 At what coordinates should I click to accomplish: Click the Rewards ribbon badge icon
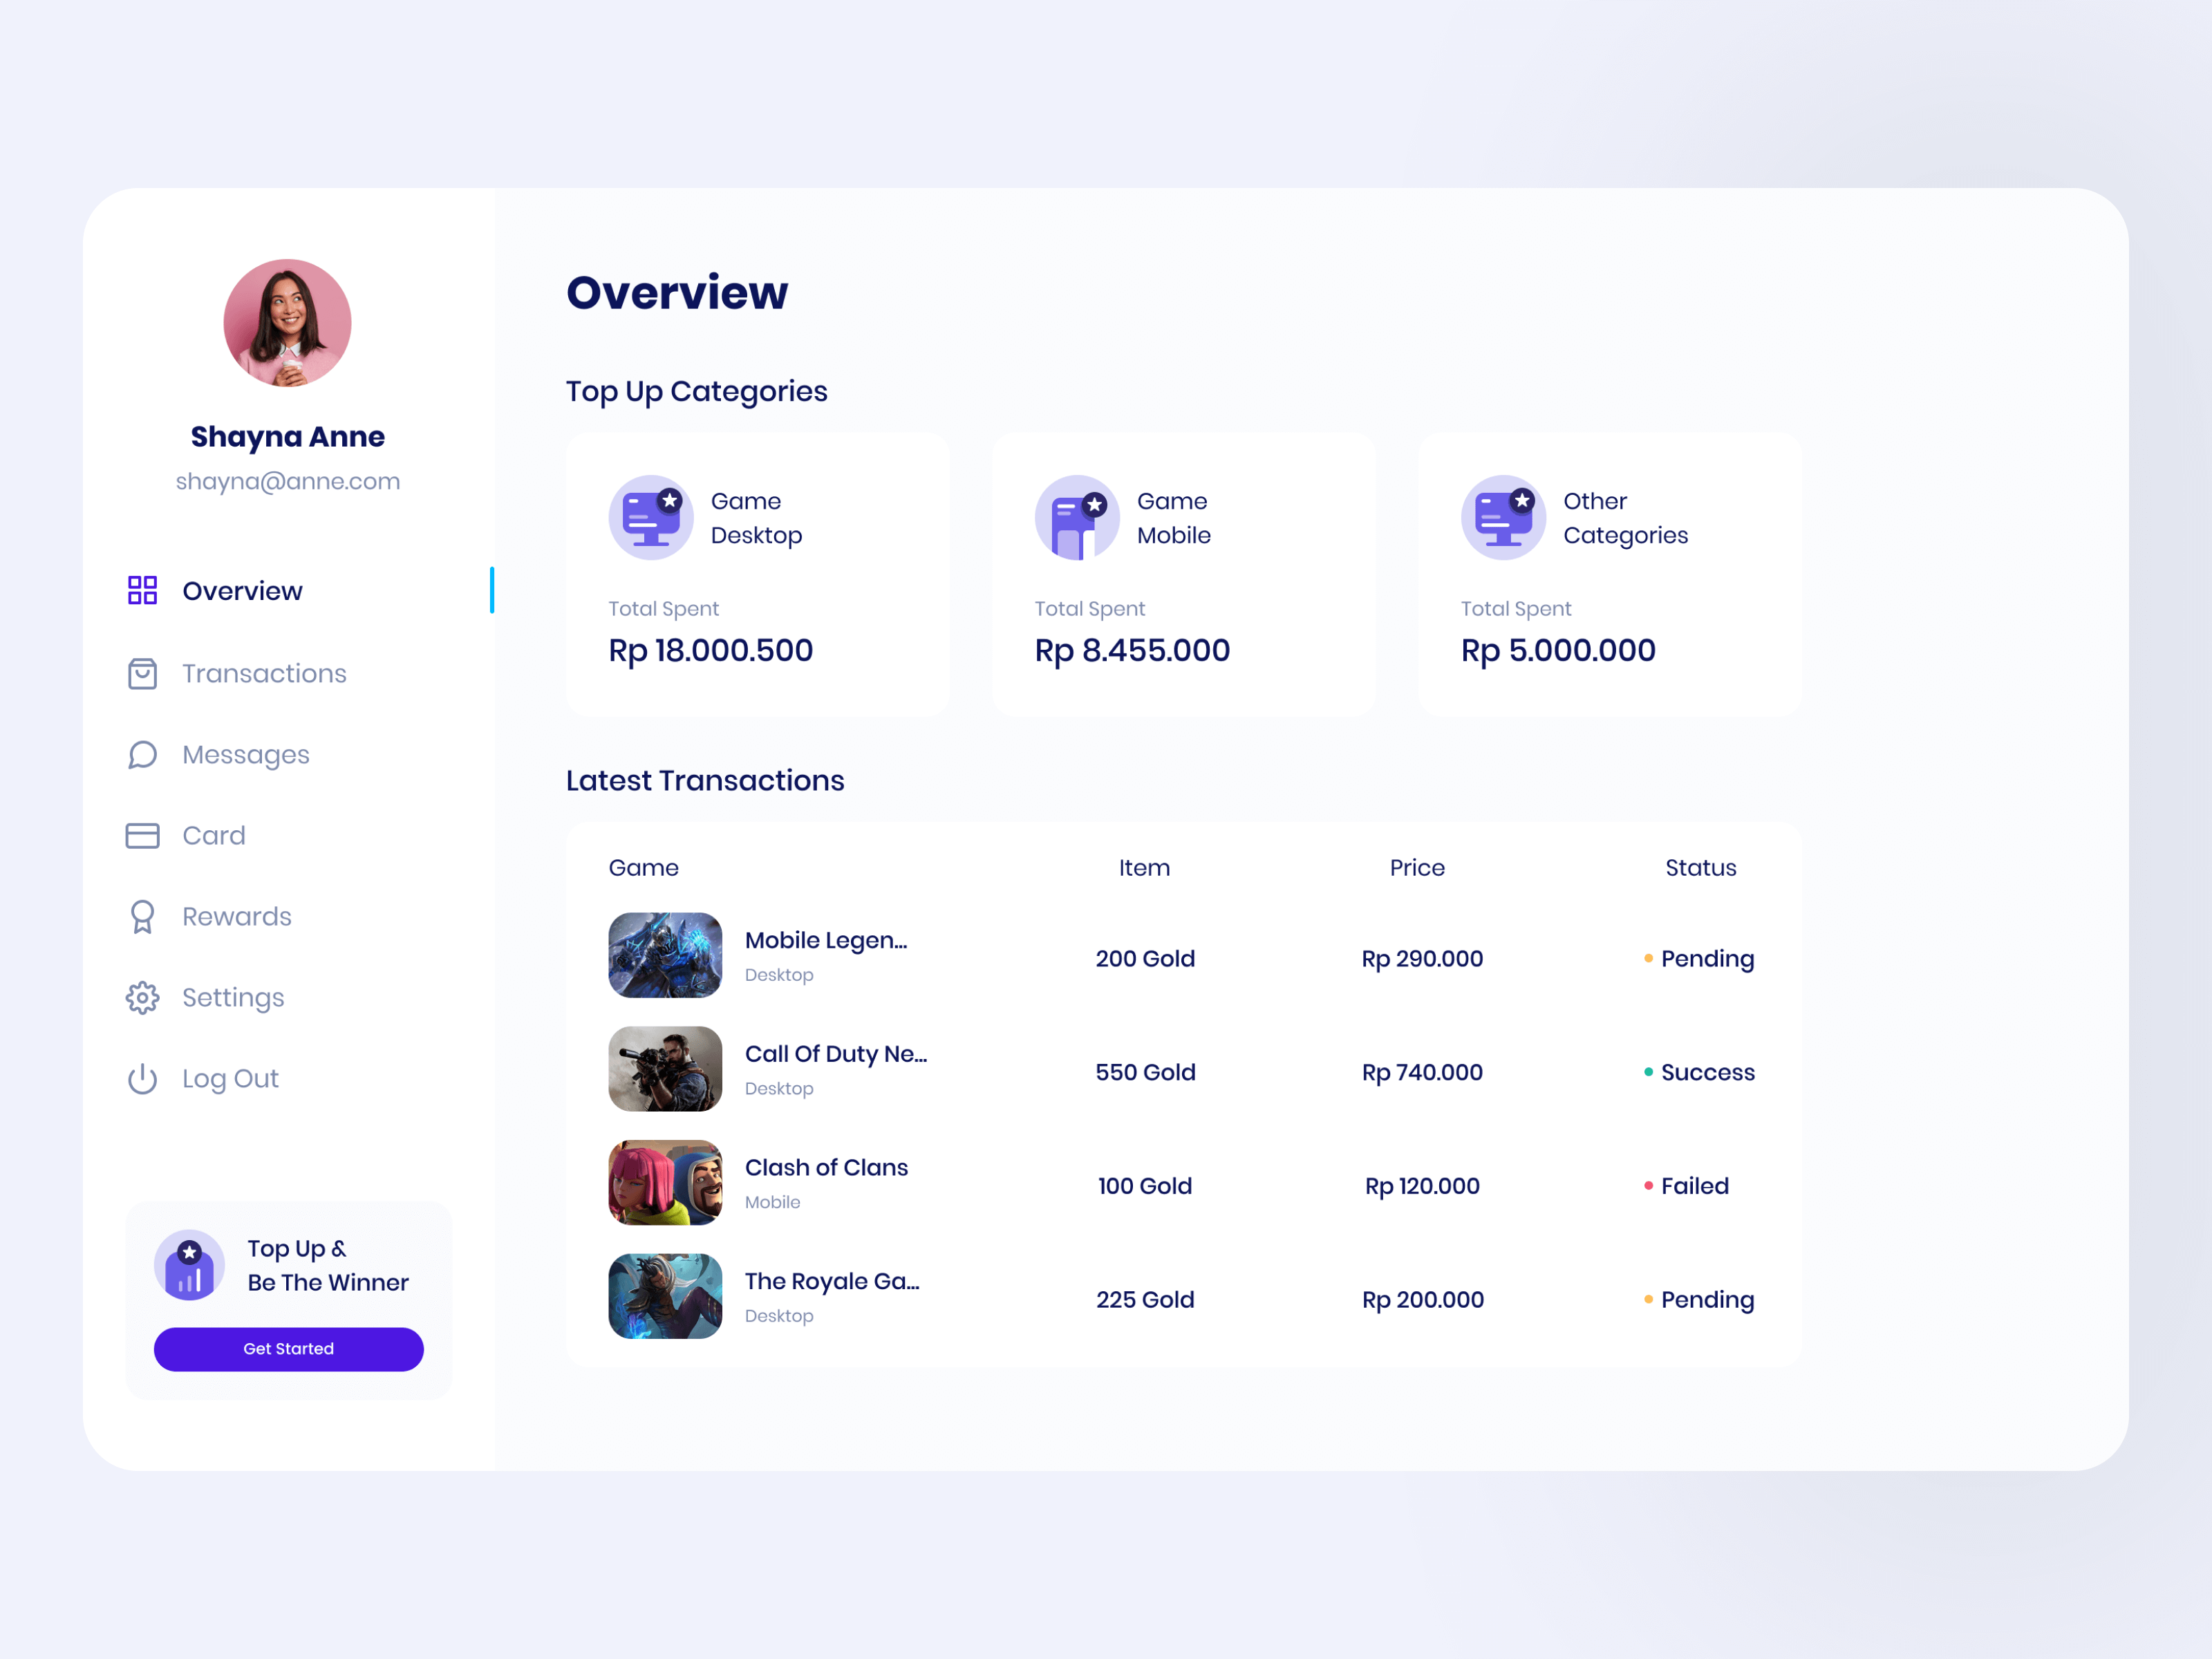[x=142, y=917]
